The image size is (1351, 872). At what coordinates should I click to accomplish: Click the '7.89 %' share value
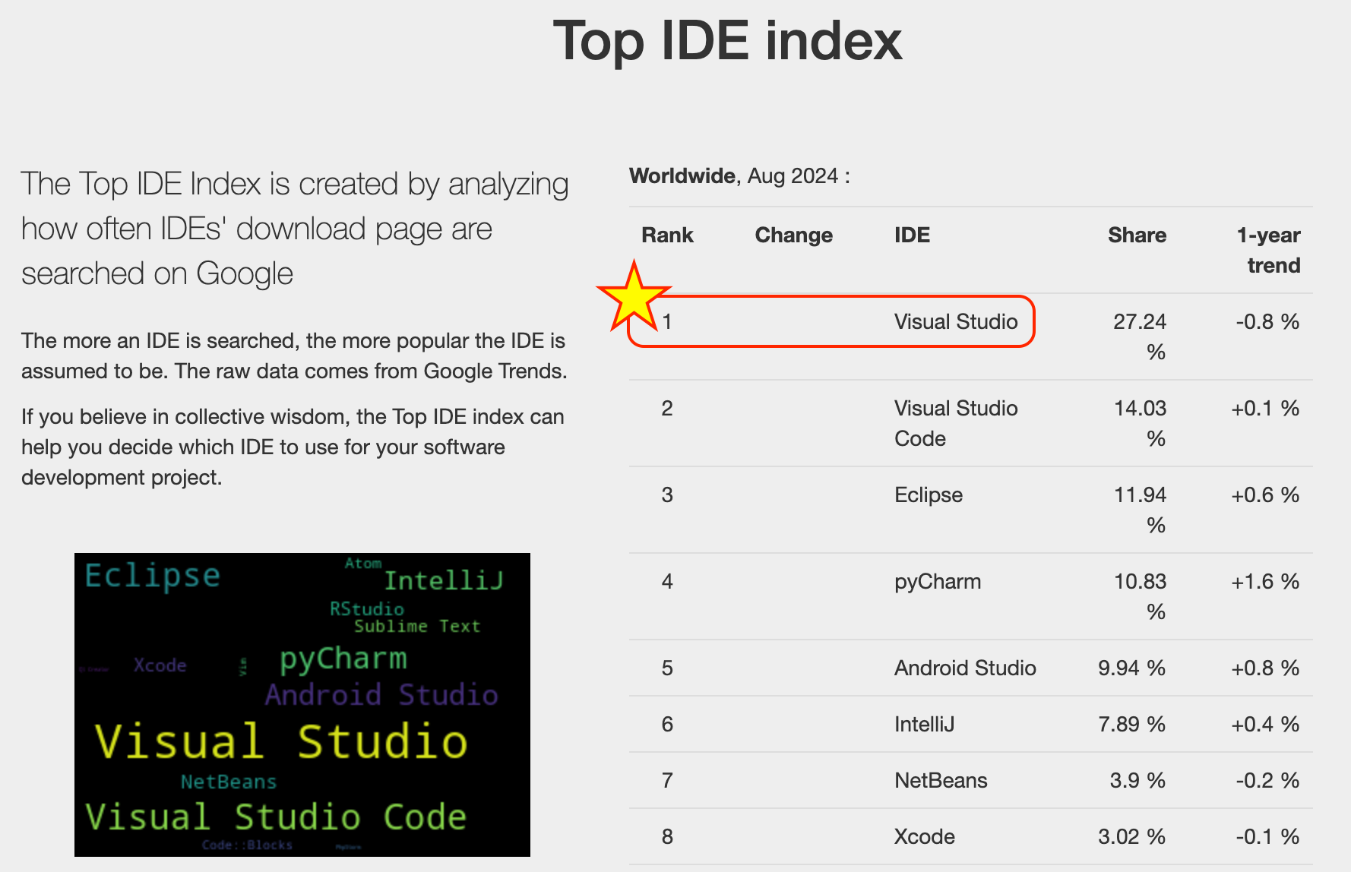tap(1132, 724)
